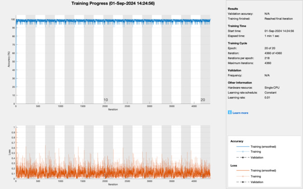Viewport: 303px width, 189px height.
Task: Select Loss Training (smoothed) orange legend line
Action: (x=243, y=170)
